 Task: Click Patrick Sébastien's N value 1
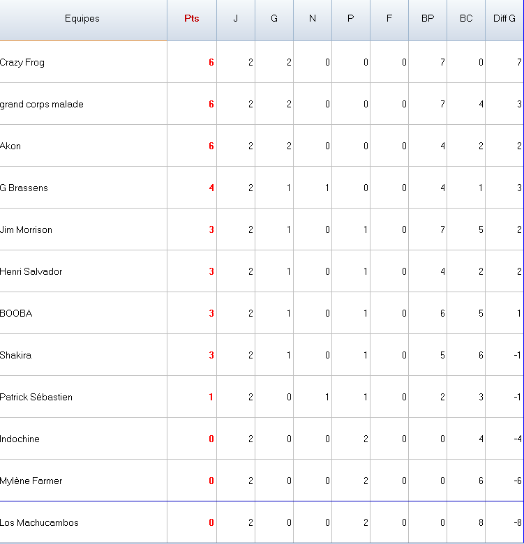(327, 398)
